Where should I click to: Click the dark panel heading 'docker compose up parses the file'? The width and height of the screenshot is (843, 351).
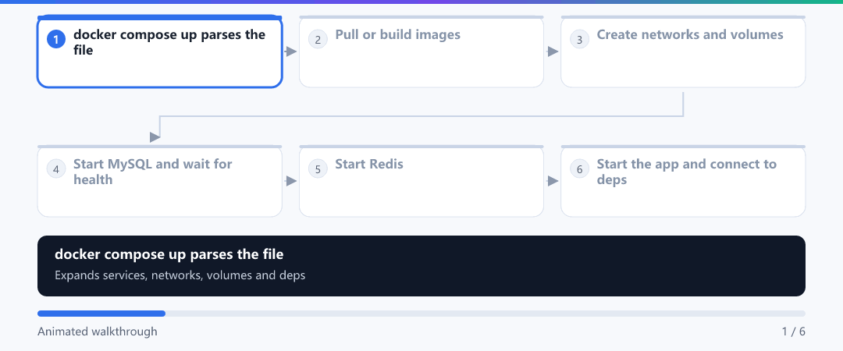169,253
